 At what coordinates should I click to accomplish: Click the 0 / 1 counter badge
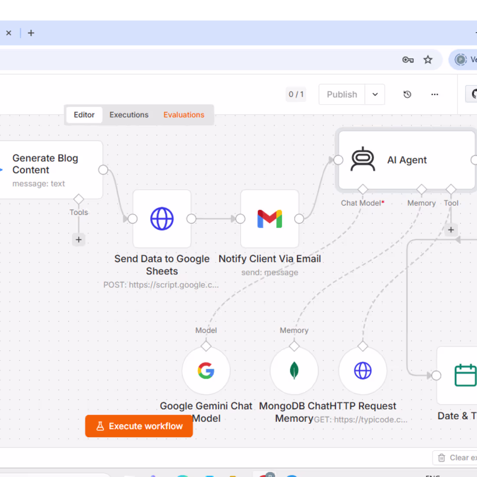296,94
